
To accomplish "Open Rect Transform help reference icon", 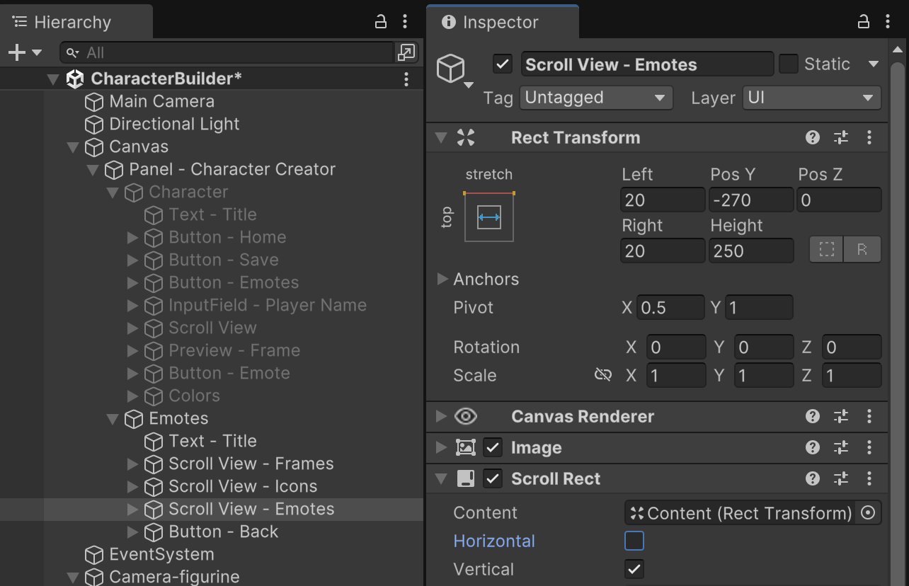I will coord(813,138).
